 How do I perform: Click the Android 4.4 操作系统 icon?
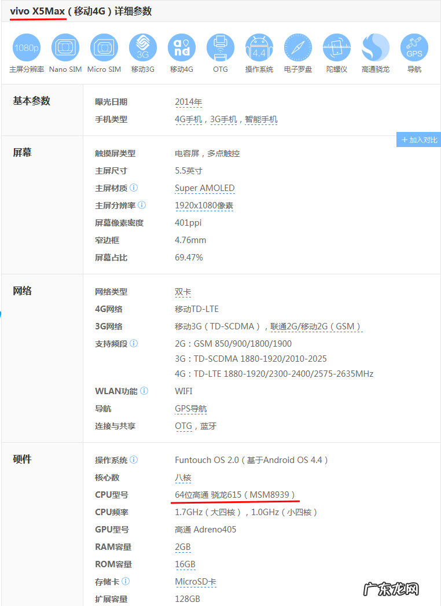tap(259, 47)
